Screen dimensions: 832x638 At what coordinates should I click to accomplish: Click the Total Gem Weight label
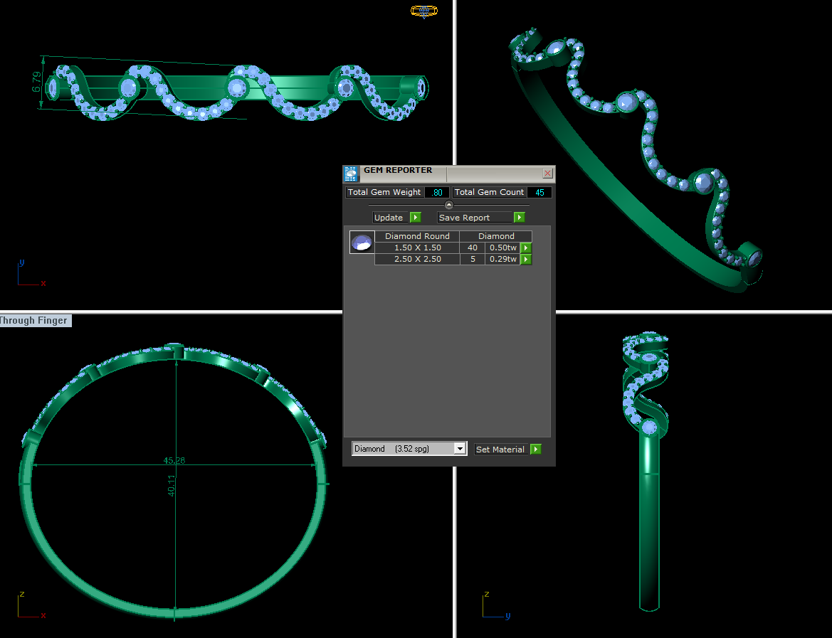click(x=384, y=192)
